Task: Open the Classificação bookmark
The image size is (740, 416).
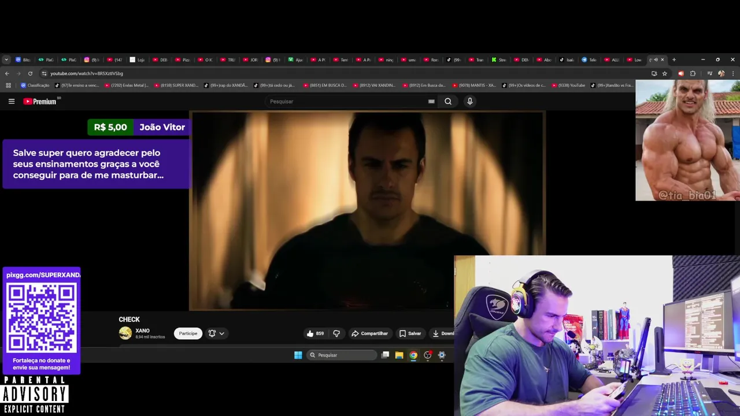Action: click(35, 86)
